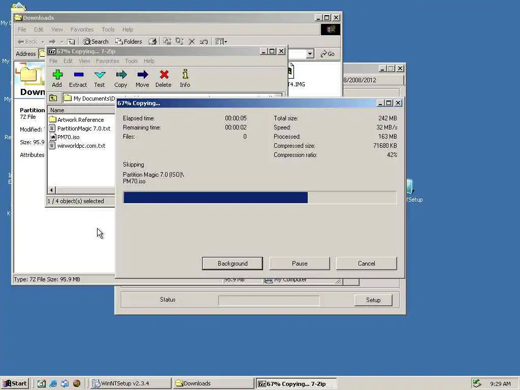Image resolution: width=520 pixels, height=390 pixels.
Task: Click left arrow of 7-Zip horizontal scrollbar
Action: coord(51,190)
